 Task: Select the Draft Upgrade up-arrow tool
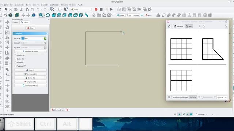tap(7, 90)
